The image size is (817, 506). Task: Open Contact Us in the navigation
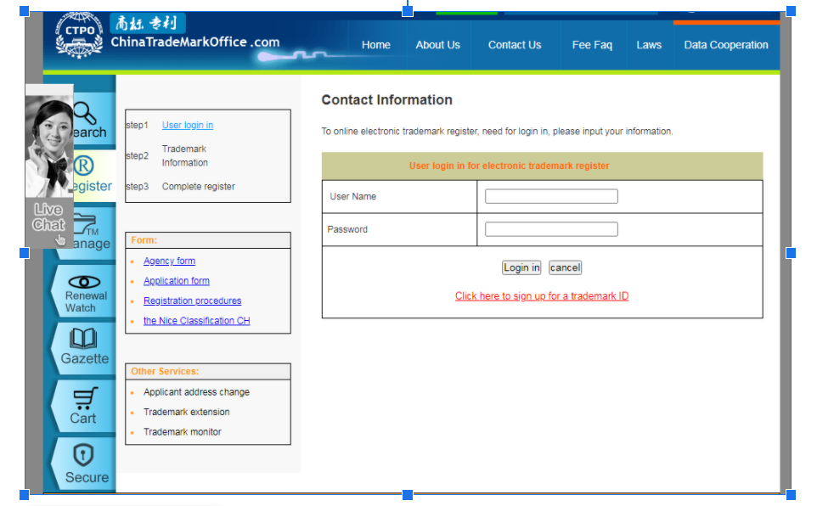[514, 45]
